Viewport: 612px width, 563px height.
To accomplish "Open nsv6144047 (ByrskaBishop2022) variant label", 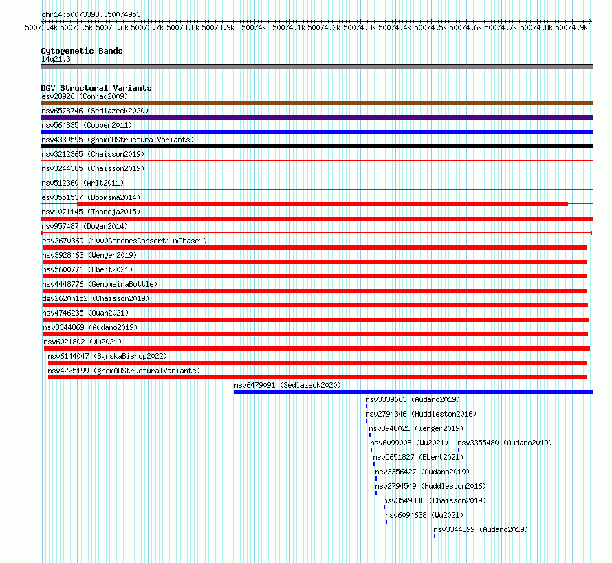I will 107,356.
